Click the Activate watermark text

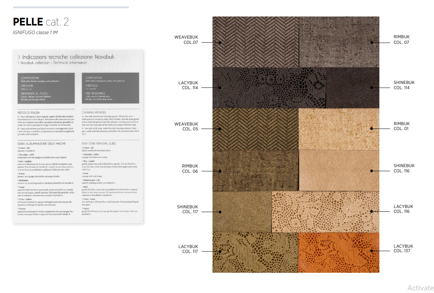(420, 288)
